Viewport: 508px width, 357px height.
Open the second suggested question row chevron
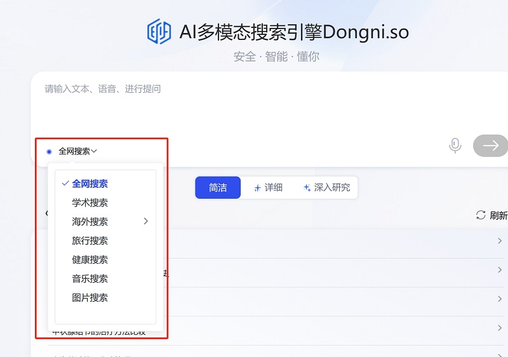(x=500, y=270)
